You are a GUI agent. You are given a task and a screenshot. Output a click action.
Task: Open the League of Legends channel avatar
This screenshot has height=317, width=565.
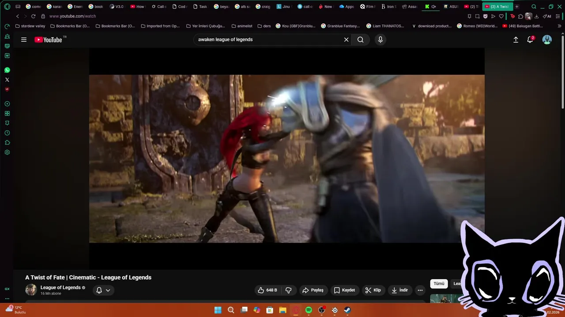[31, 290]
